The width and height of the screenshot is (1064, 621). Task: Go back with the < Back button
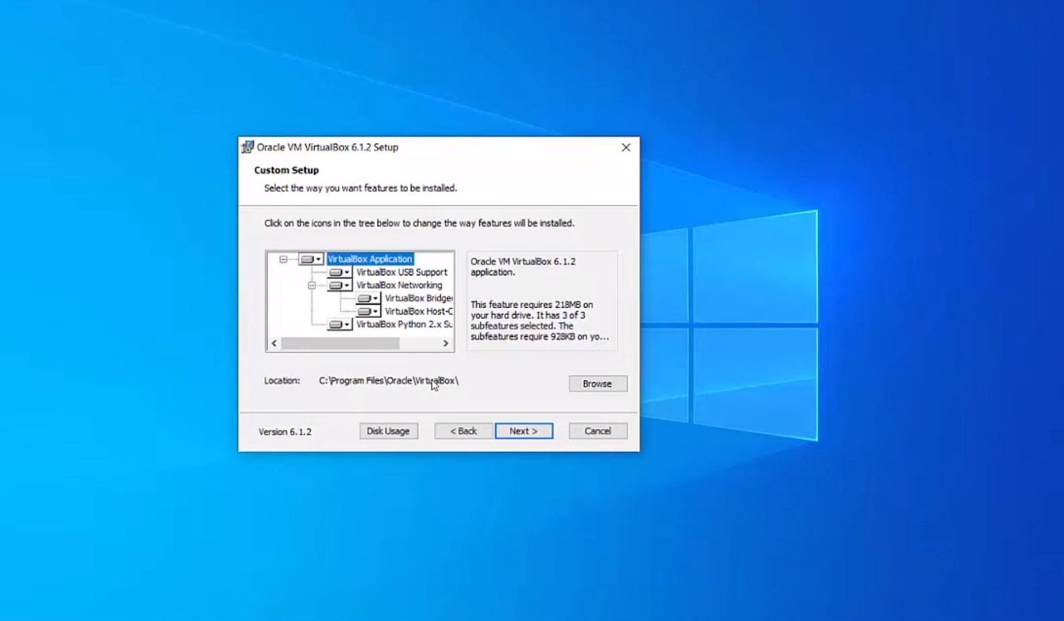click(x=464, y=431)
